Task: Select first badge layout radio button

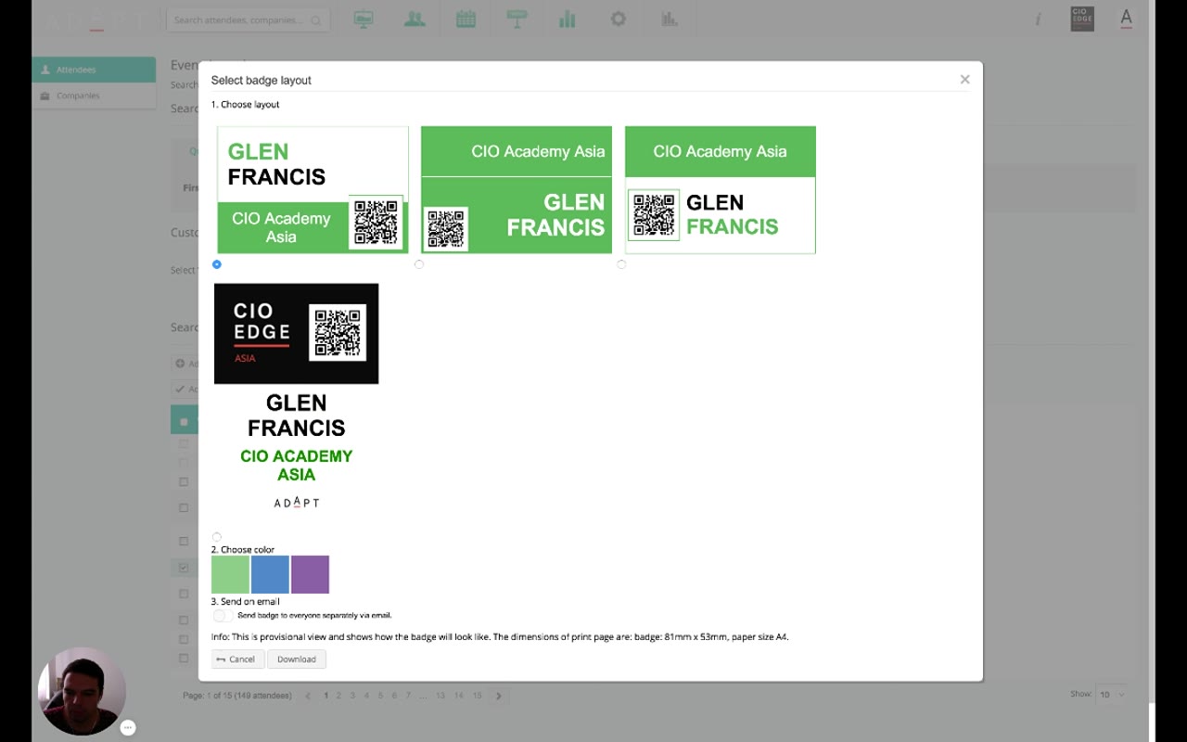Action: coord(217,264)
